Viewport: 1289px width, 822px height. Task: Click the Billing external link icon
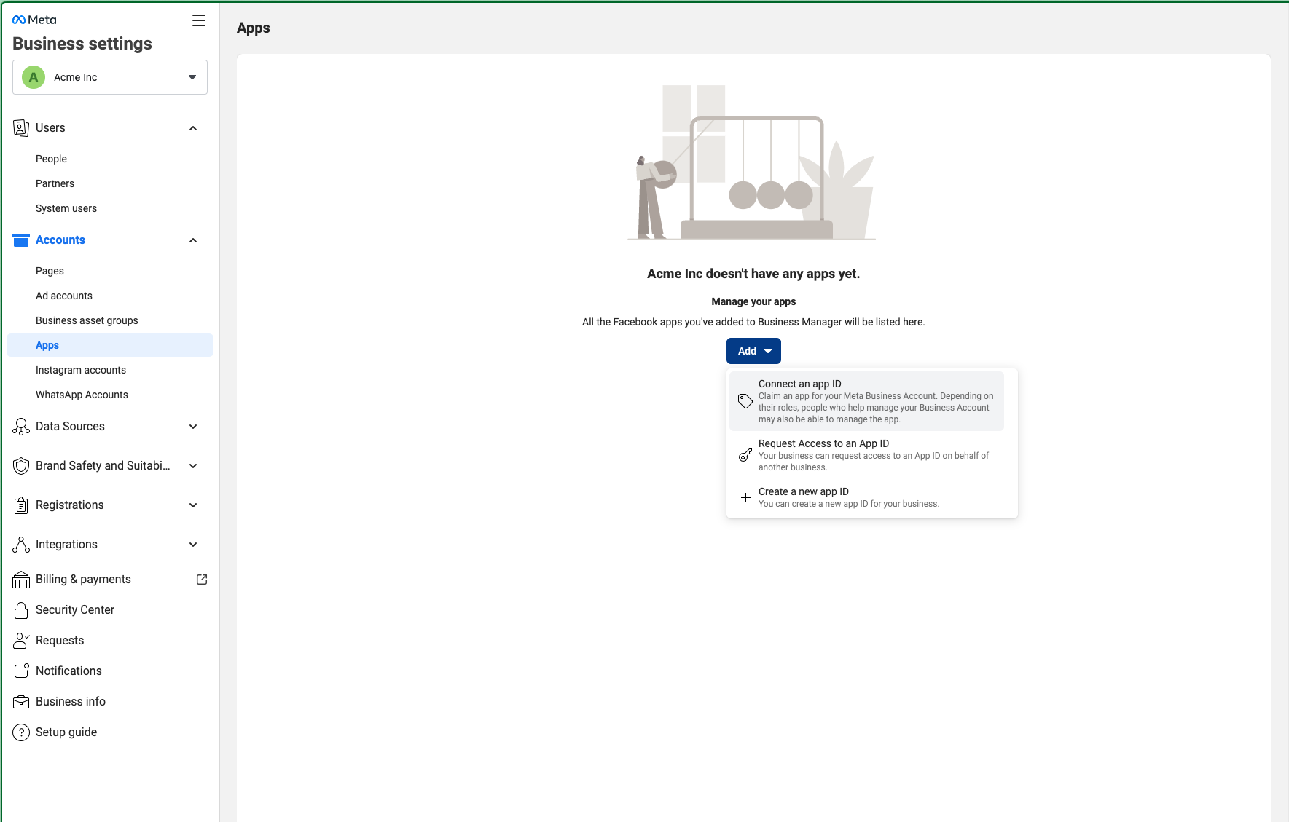point(202,580)
